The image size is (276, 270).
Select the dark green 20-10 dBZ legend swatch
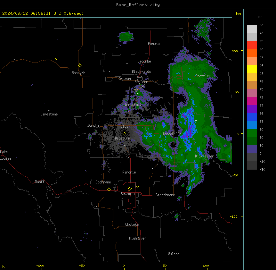coord(252,141)
